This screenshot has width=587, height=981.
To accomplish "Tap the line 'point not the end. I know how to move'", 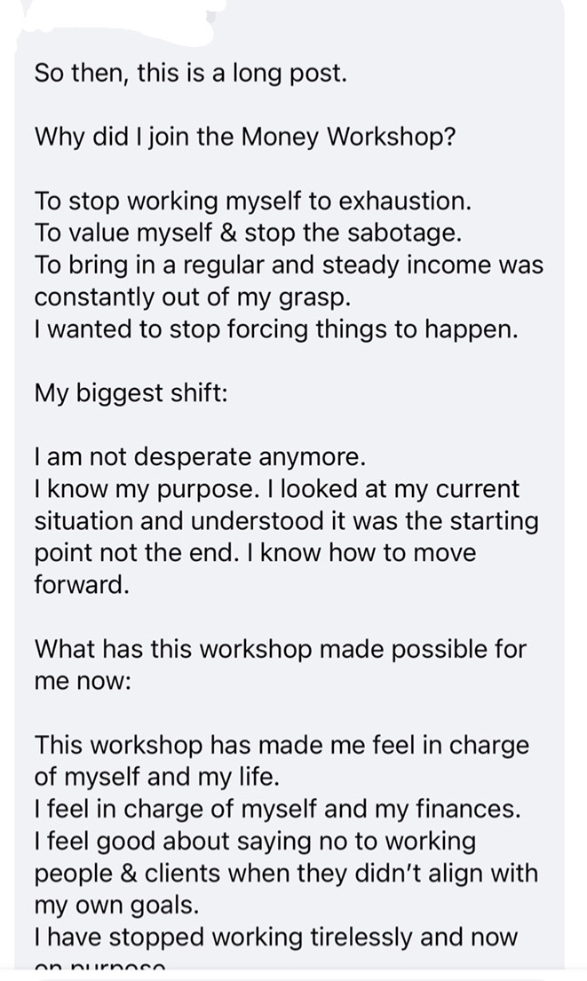I will (x=255, y=553).
